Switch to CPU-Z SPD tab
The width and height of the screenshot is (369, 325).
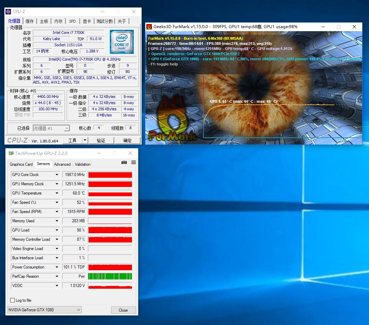(73, 21)
